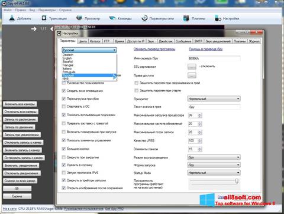Toggle Удалить в корзину checkbox
This screenshot has width=284, height=214.
click(63, 165)
